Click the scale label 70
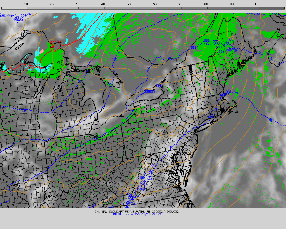286x229 pixels. tap(180, 4)
